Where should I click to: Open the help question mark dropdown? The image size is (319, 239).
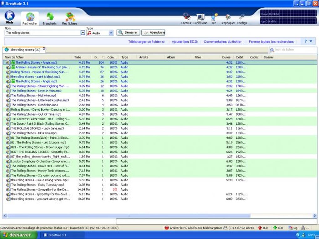pyautogui.click(x=308, y=41)
